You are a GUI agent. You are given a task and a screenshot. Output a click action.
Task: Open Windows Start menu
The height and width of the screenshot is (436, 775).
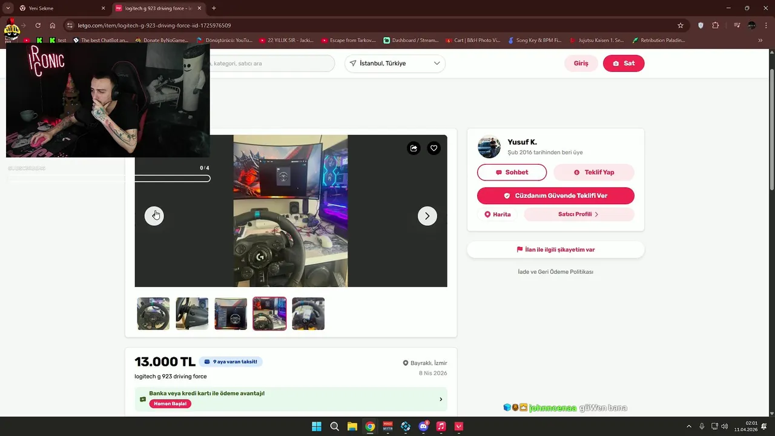click(317, 426)
